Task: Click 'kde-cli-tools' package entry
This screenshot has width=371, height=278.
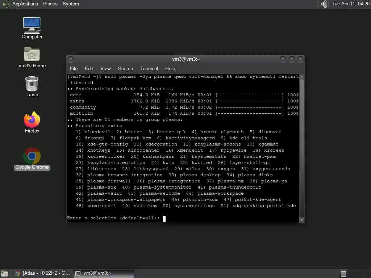Action: coord(248,138)
